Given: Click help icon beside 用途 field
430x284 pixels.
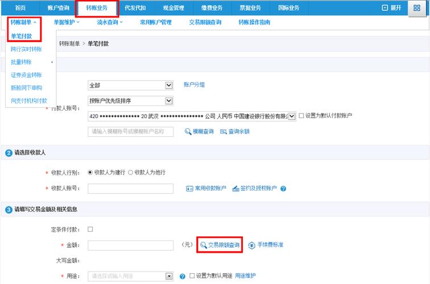Looking at the screenshot, I should [183, 276].
